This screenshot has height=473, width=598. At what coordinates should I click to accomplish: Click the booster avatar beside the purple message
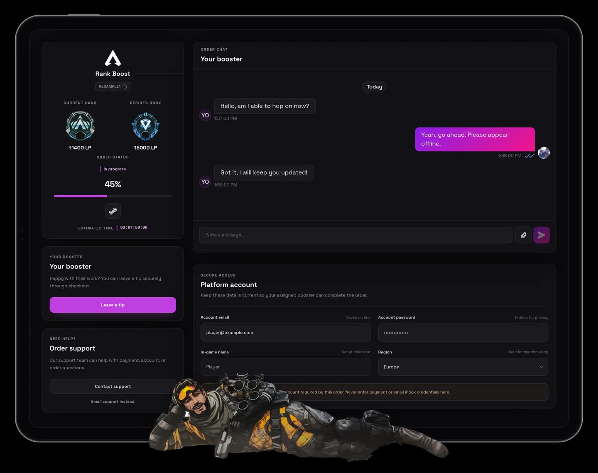coord(544,153)
